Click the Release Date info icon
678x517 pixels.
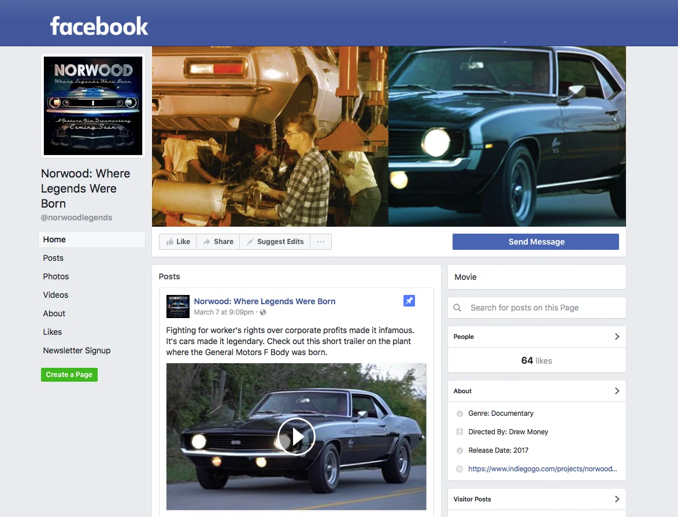click(x=460, y=450)
